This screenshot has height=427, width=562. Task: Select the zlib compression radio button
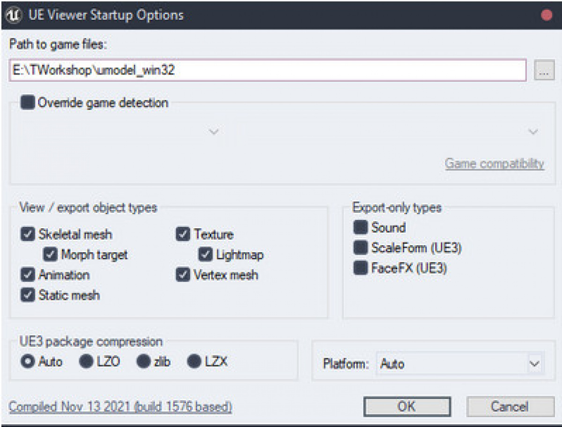point(143,362)
